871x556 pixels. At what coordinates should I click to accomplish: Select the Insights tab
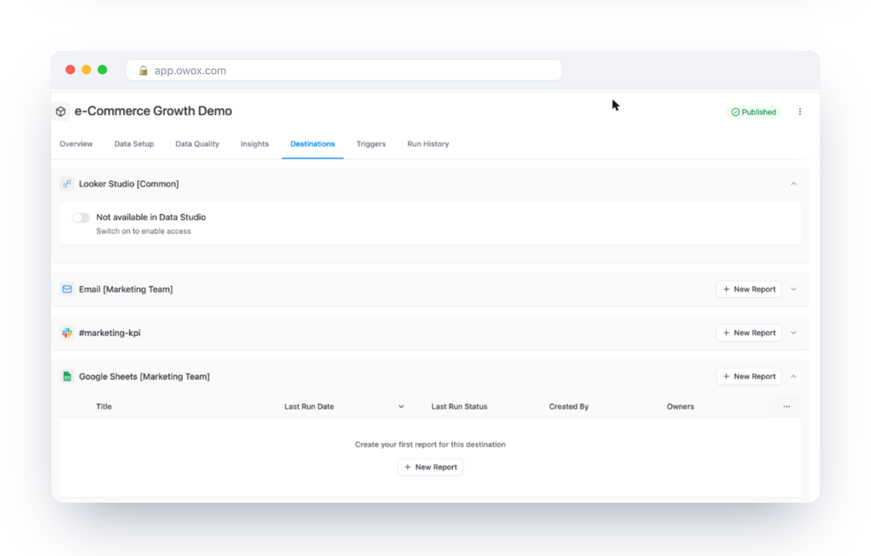[x=254, y=144]
